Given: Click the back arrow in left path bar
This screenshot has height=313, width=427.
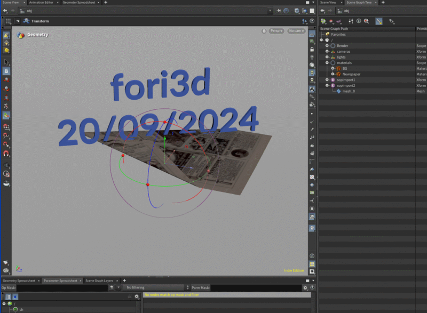Looking at the screenshot, I should click(5, 11).
